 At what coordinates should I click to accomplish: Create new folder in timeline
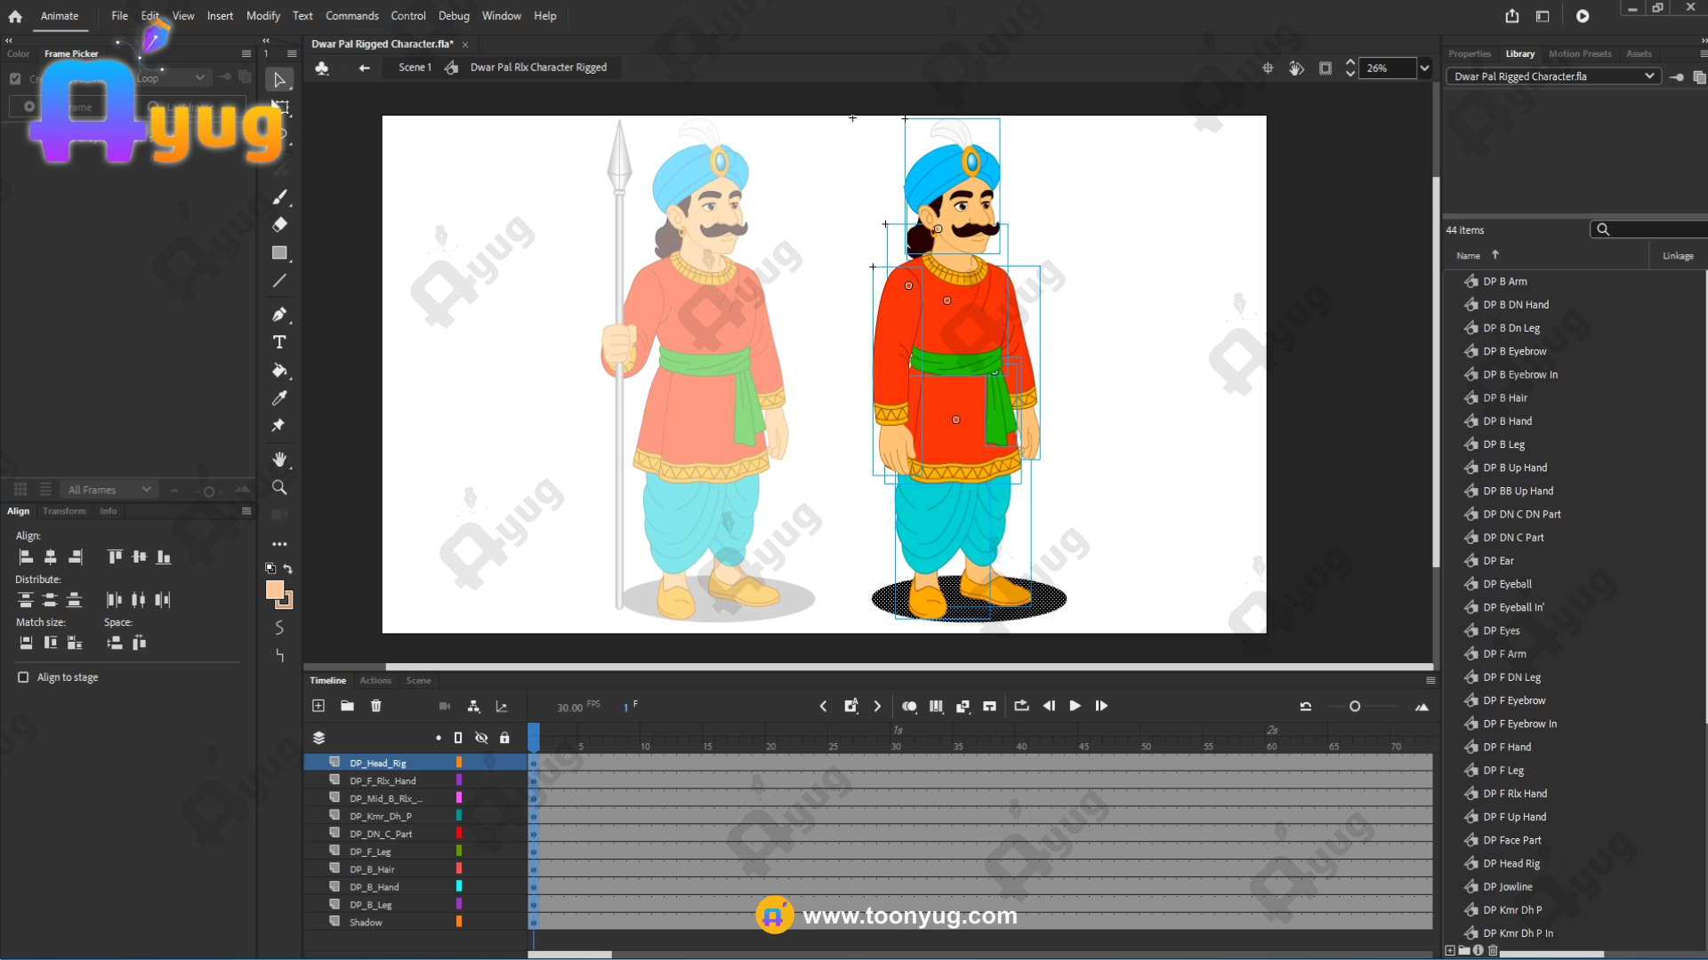(x=347, y=706)
